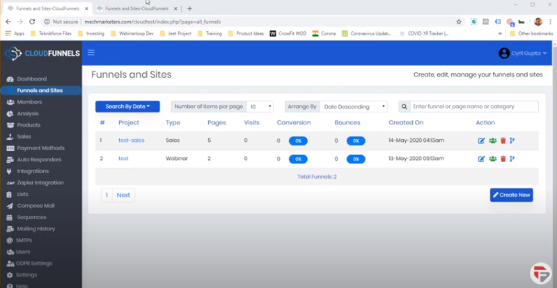This screenshot has width=557, height=288.
Task: Select Auto Responders from sidebar
Action: pyautogui.click(x=40, y=159)
